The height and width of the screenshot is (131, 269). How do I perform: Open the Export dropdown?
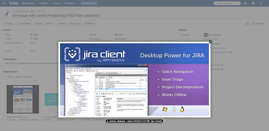coord(258,24)
